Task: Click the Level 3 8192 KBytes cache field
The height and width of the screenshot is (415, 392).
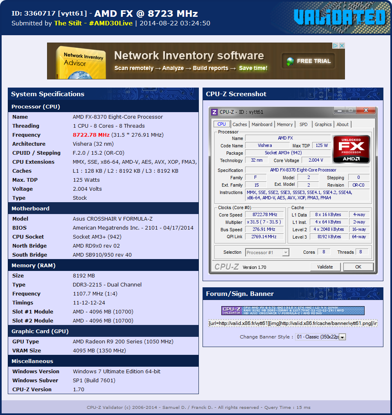Action: point(329,237)
